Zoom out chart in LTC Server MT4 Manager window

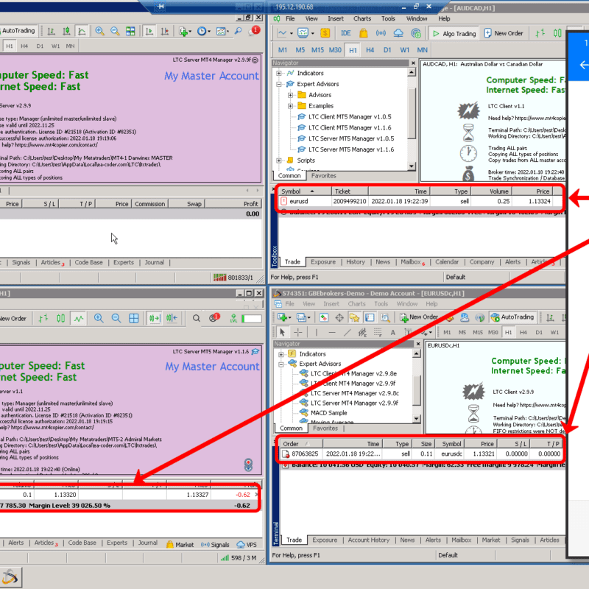pos(115,31)
